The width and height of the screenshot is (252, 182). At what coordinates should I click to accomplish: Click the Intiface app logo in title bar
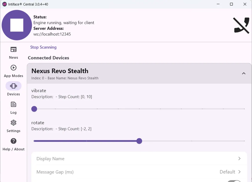coord(5,4)
